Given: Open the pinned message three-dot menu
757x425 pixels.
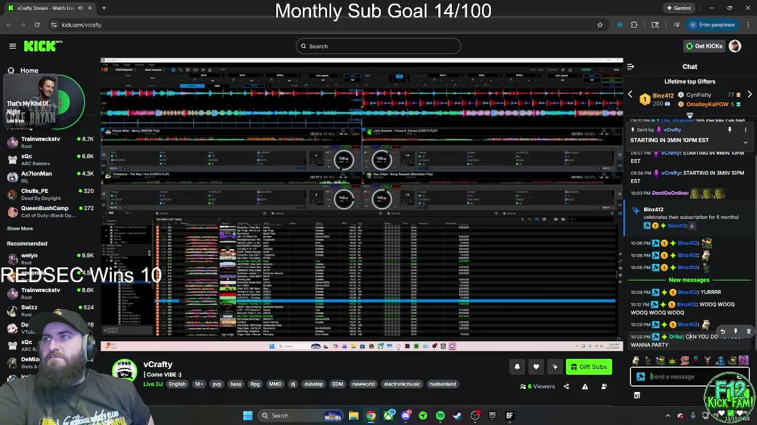Looking at the screenshot, I should pyautogui.click(x=745, y=130).
